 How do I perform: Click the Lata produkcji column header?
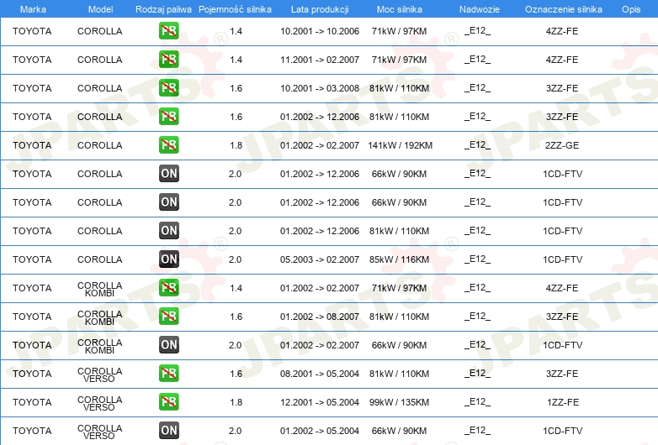(320, 9)
